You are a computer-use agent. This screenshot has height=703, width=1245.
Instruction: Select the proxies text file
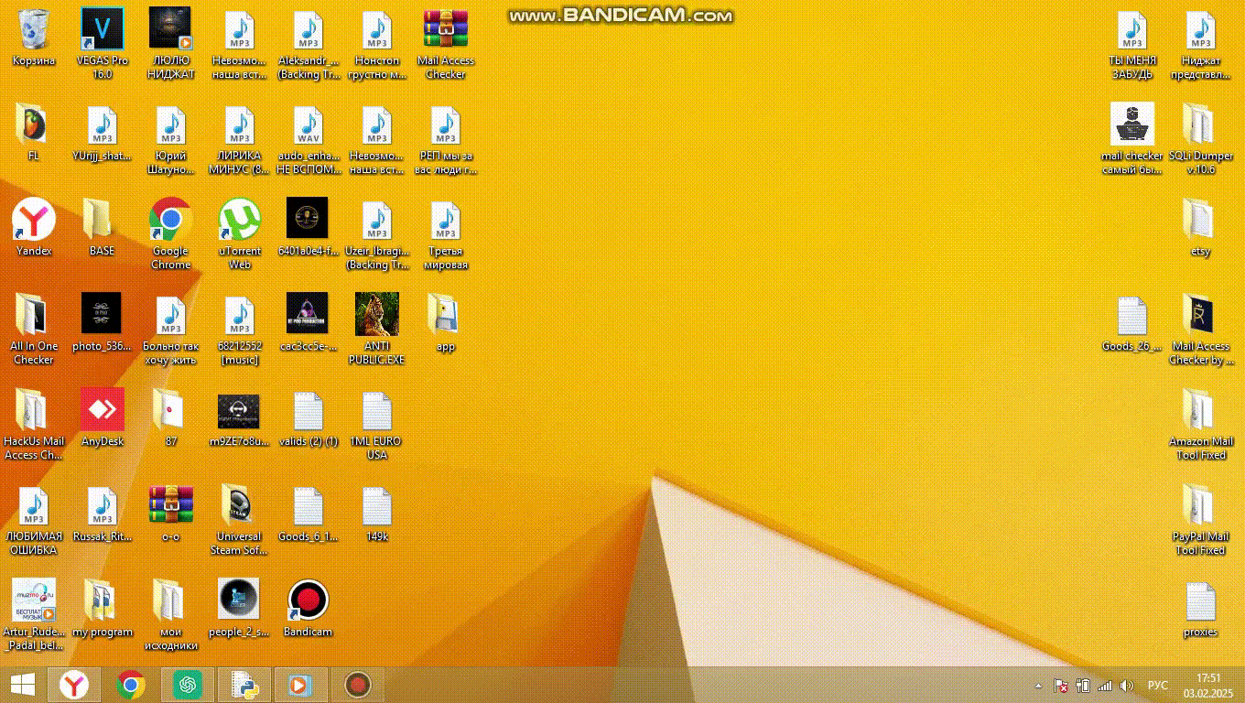(1200, 602)
